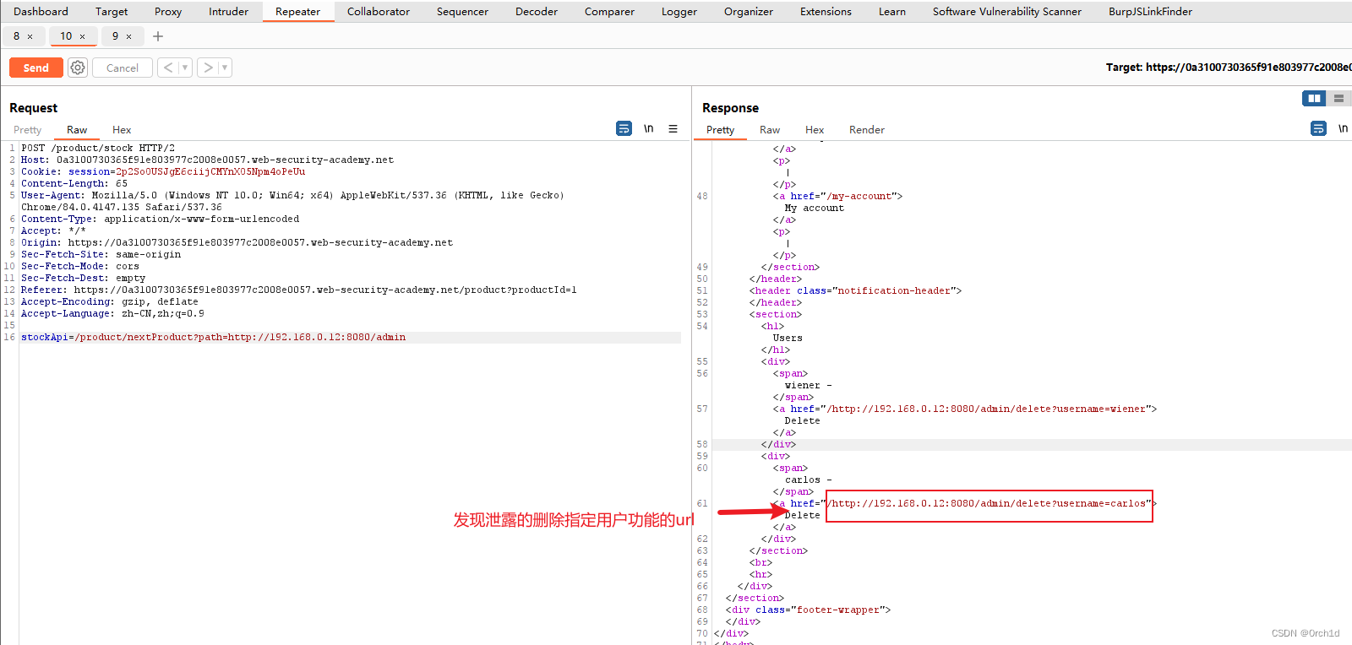Open the back history dropdown arrow
The width and height of the screenshot is (1352, 645).
point(185,68)
